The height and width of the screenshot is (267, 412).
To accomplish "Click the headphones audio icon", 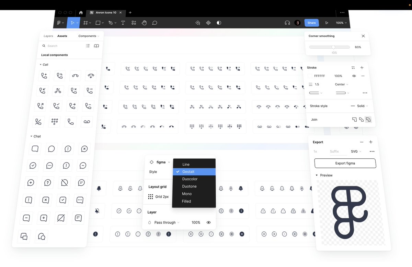I will click(x=287, y=23).
